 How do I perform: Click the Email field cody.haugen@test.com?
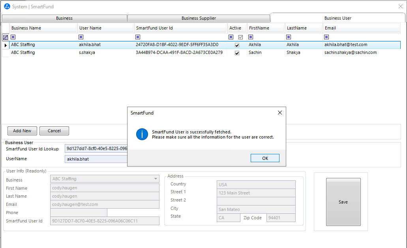[x=105, y=204]
